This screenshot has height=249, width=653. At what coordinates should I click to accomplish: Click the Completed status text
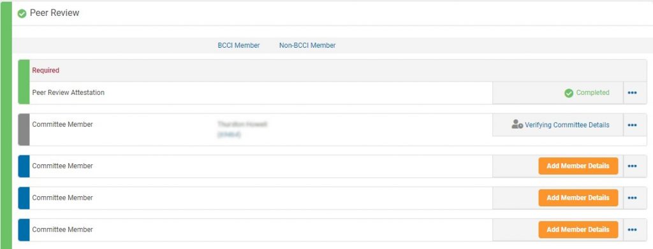[x=592, y=93]
